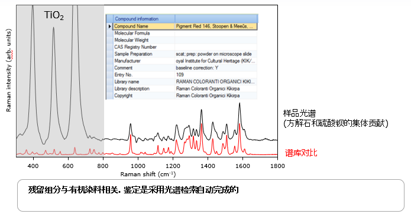Select the Sample Preparation row label
The width and height of the screenshot is (411, 214).
(133, 54)
